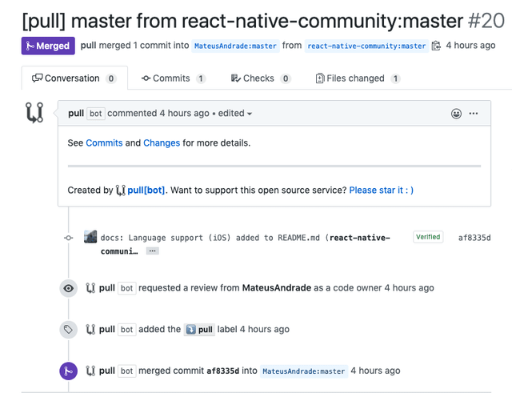The height and width of the screenshot is (393, 512).
Task: Click the Please star it link
Action: 382,190
